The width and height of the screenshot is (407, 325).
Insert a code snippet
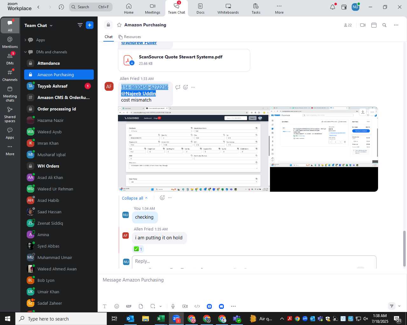pos(197,306)
